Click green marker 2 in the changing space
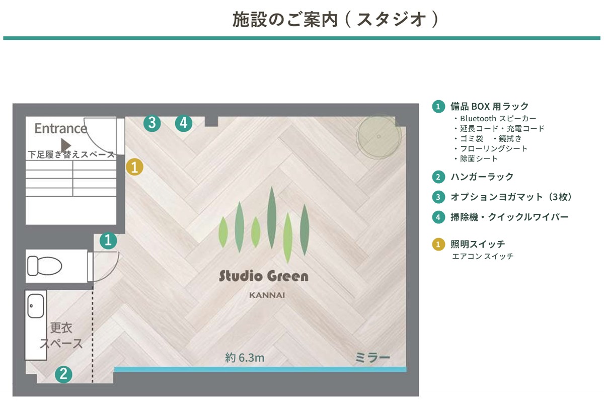Viewport: 604px width, 406px height. [63, 374]
